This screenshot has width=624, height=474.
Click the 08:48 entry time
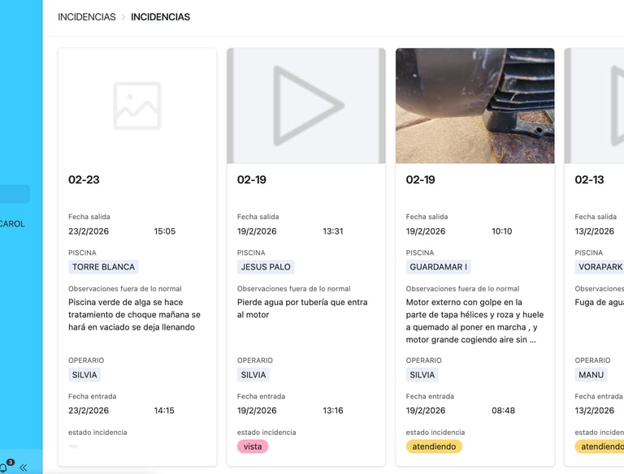[x=504, y=411]
